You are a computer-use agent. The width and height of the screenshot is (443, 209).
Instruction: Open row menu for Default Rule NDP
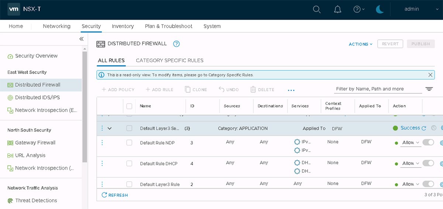pos(102,142)
